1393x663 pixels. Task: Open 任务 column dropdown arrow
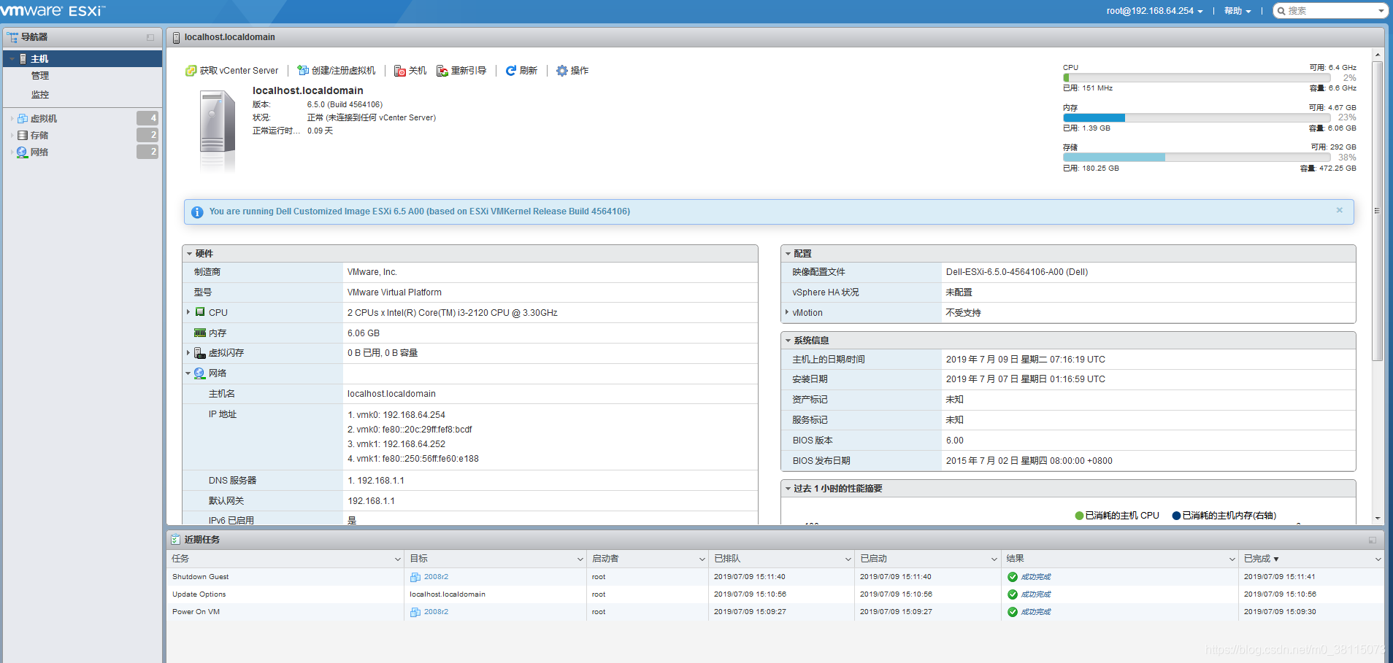click(x=398, y=559)
